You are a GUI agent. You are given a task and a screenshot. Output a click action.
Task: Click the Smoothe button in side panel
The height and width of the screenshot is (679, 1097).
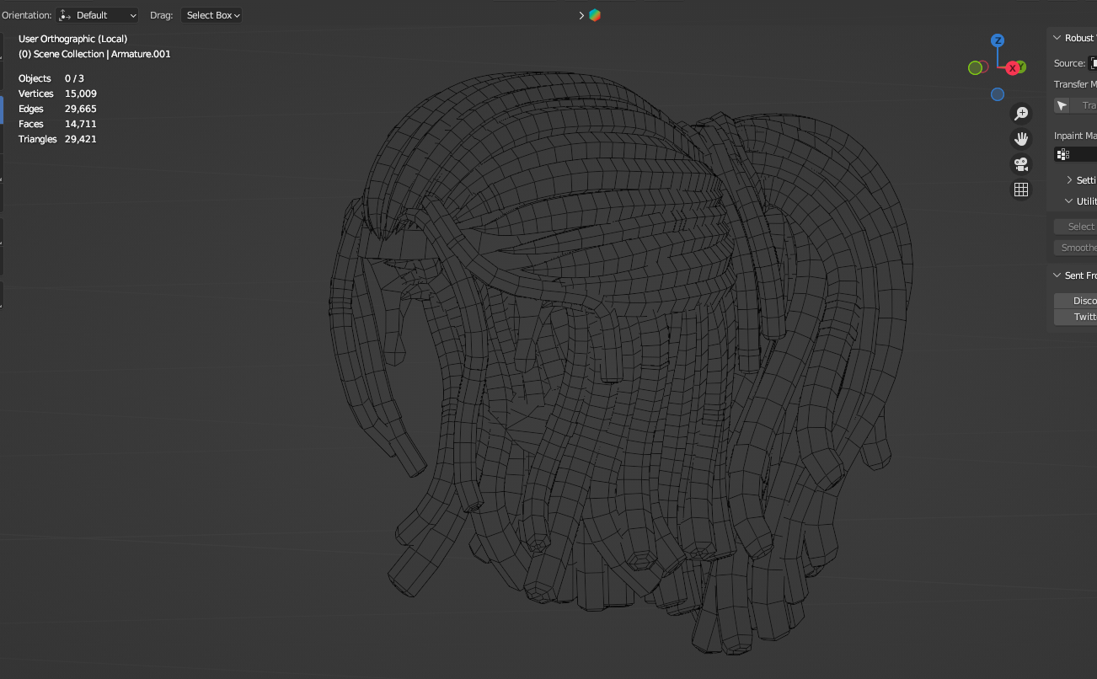click(1076, 248)
